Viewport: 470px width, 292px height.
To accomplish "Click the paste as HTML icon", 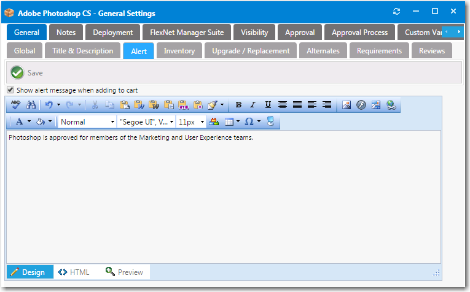I will pyautogui.click(x=183, y=105).
